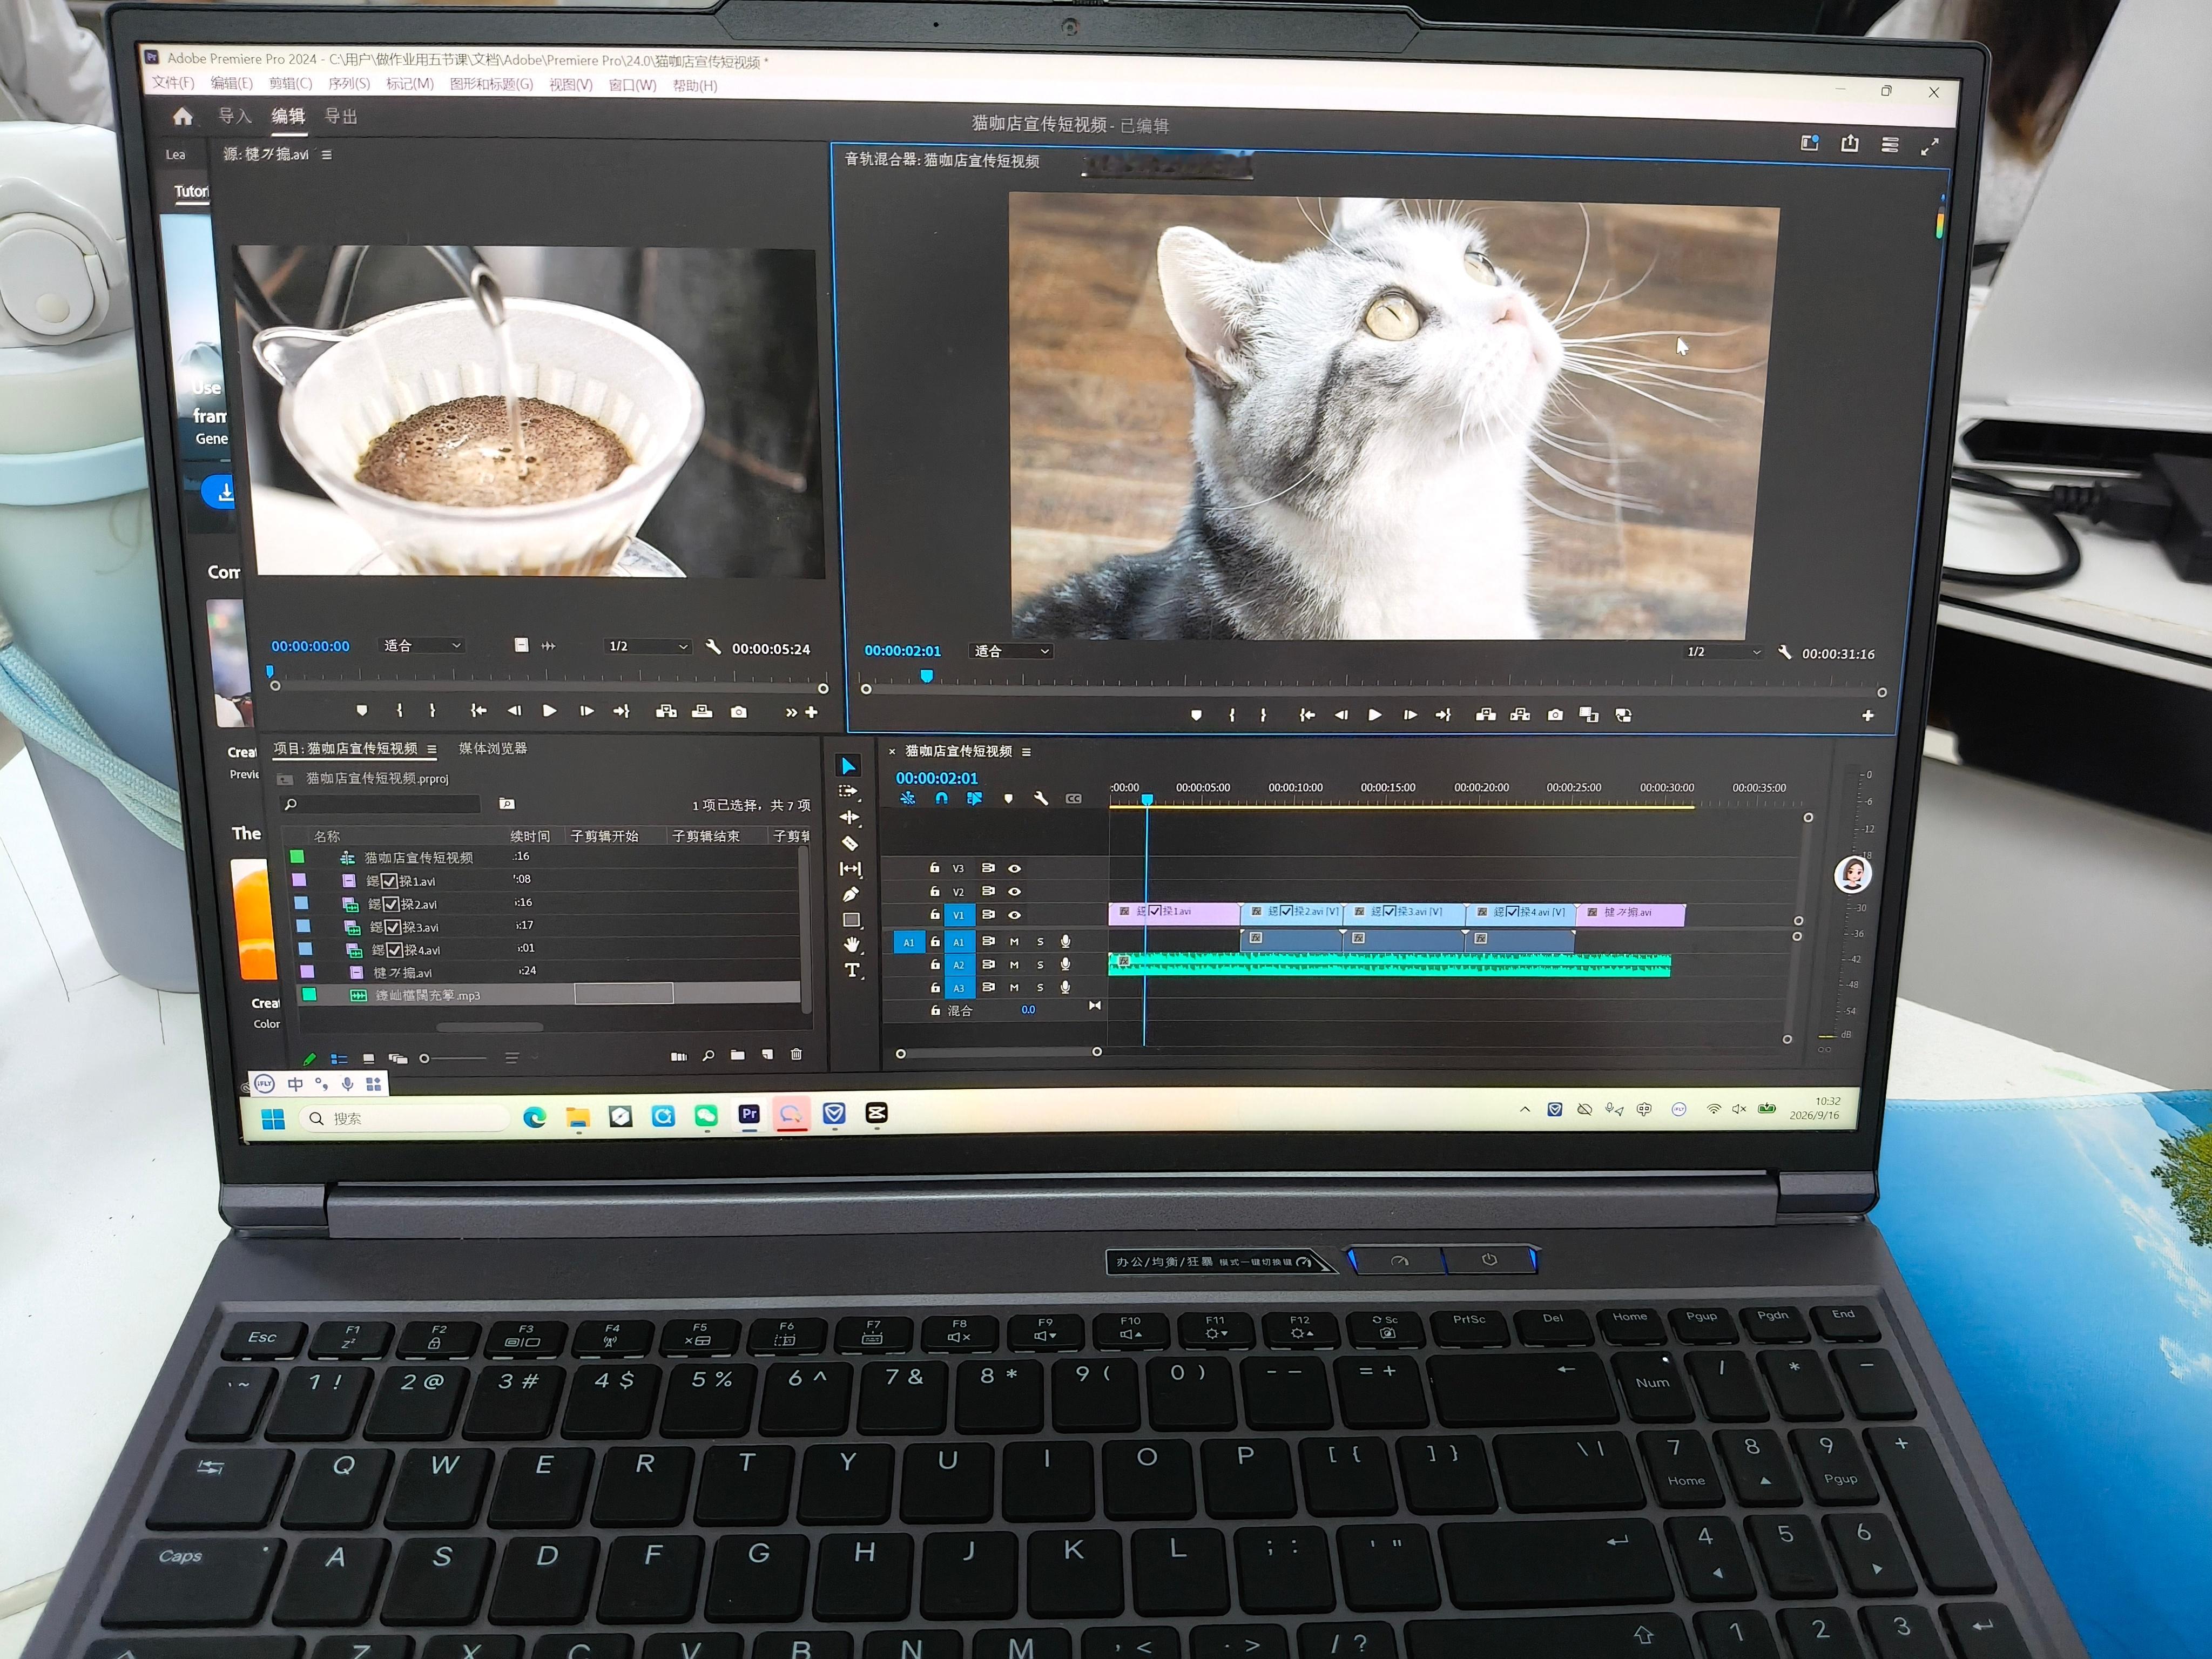Click Export Frame camera in Source monitor
The height and width of the screenshot is (1659, 2212).
[738, 712]
